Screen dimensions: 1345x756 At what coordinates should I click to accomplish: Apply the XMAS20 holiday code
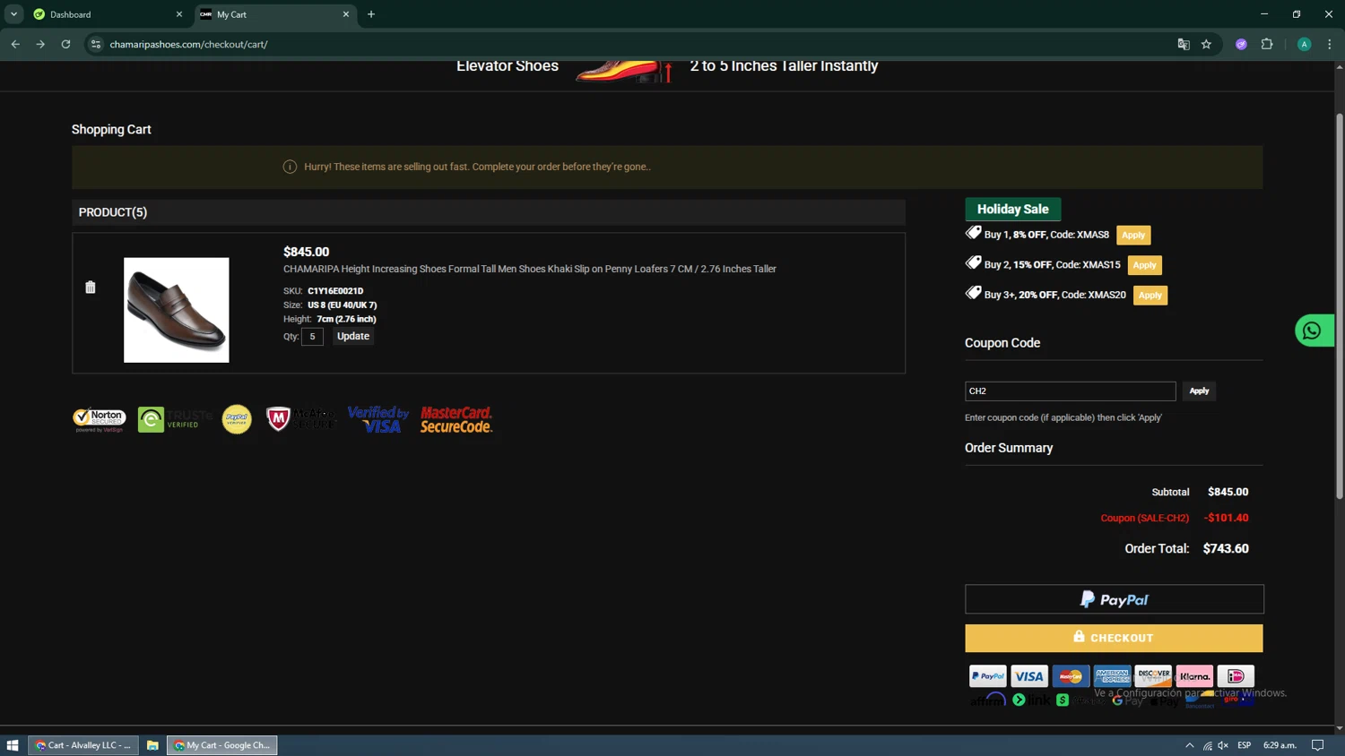point(1150,295)
